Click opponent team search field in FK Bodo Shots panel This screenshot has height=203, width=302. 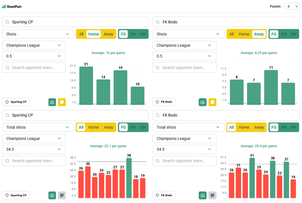(x=184, y=68)
